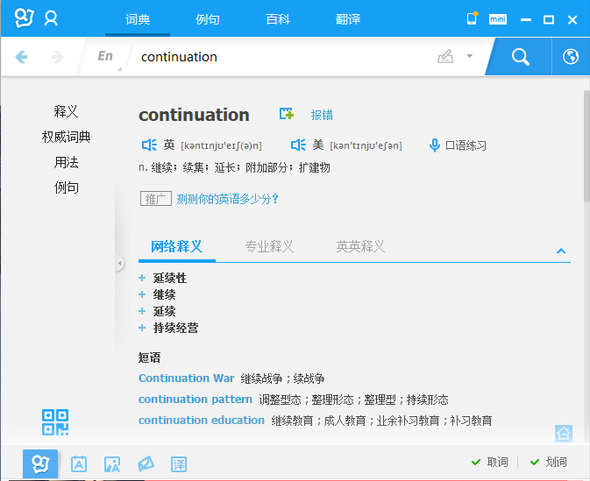Select the 英英释义 tab
The width and height of the screenshot is (590, 481).
coord(360,247)
